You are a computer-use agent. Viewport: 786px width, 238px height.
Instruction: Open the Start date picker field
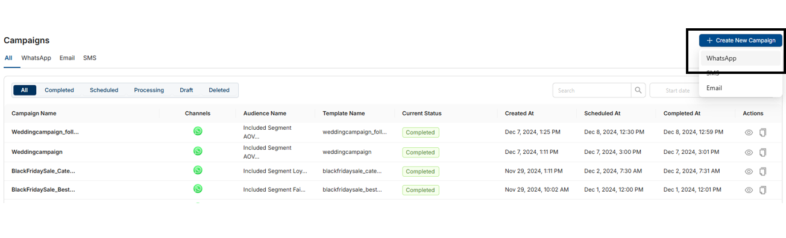pos(676,90)
